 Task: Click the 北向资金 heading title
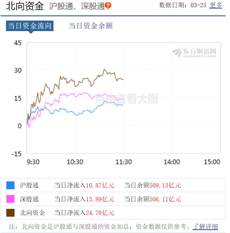pyautogui.click(x=25, y=6)
